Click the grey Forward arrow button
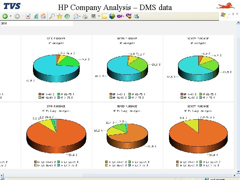Image resolution: width=240 pixels, height=180 pixels. pos(17,16)
